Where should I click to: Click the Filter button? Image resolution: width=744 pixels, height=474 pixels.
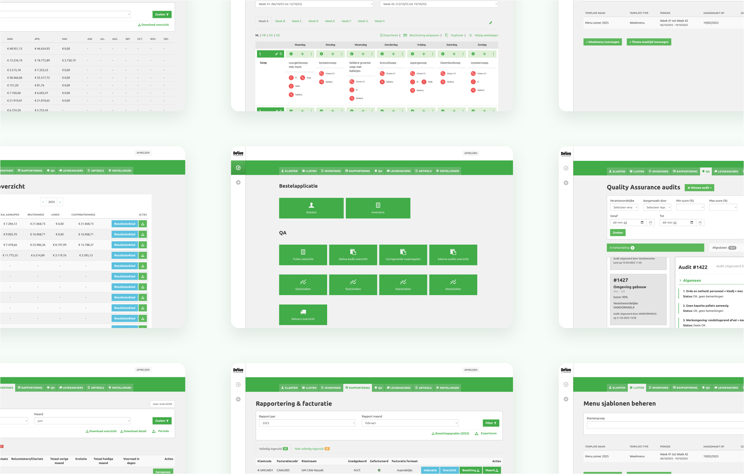tap(491, 423)
